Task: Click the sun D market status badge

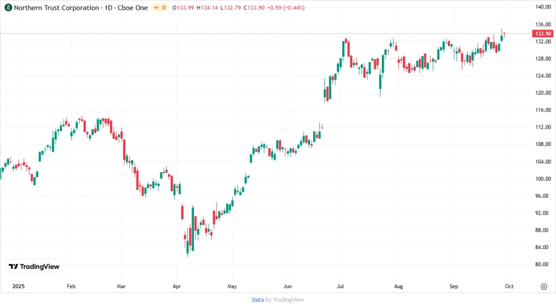Action: point(160,7)
